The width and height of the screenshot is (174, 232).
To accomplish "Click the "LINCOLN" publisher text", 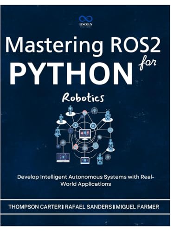I will coord(86,25).
